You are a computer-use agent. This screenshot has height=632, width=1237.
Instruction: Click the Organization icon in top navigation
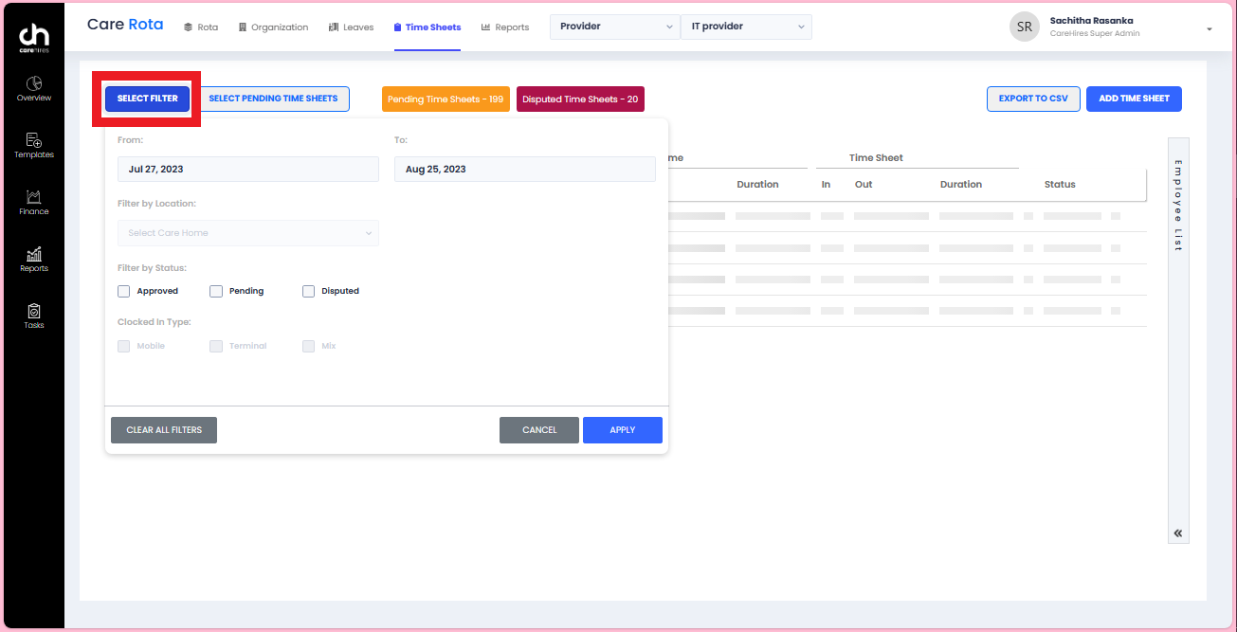pyautogui.click(x=273, y=27)
